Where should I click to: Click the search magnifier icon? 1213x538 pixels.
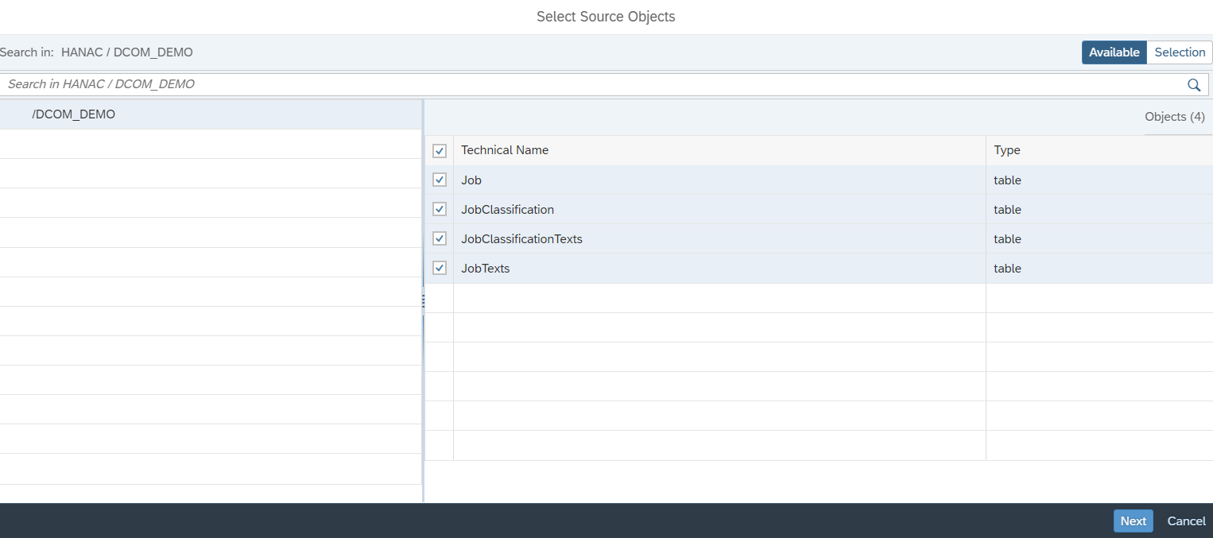point(1193,84)
